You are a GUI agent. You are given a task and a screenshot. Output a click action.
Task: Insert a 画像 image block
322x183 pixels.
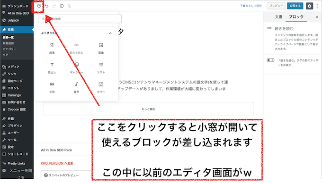point(101,49)
